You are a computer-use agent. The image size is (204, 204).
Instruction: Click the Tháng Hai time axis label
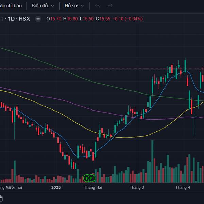click(x=93, y=187)
